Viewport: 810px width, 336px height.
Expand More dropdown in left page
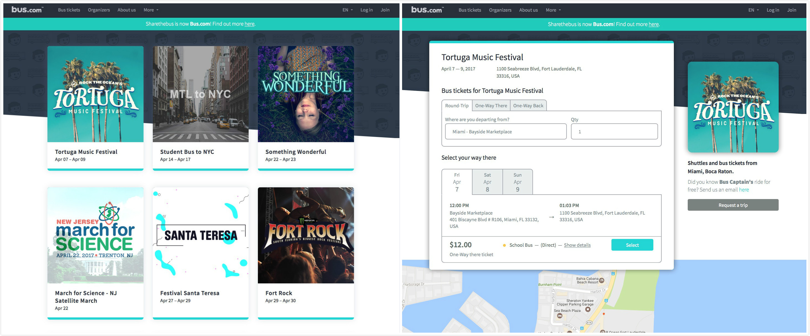[x=151, y=10]
